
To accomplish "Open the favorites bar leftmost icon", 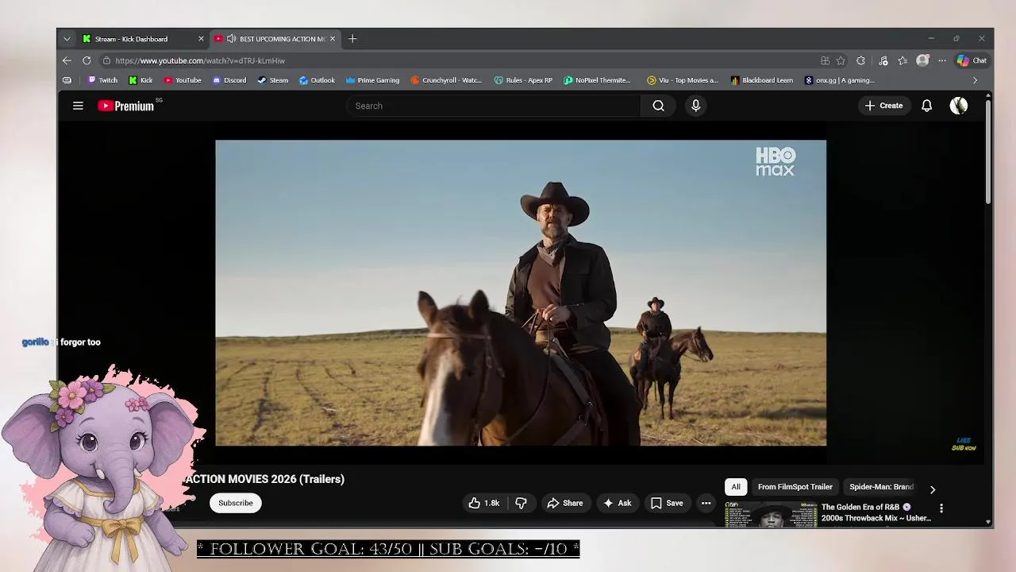I will (67, 80).
